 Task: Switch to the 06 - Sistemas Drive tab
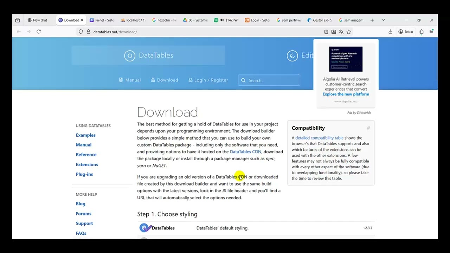click(x=195, y=20)
